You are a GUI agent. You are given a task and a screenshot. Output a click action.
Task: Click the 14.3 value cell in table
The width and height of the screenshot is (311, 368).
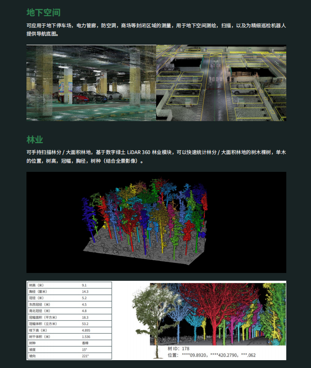[x=85, y=292]
